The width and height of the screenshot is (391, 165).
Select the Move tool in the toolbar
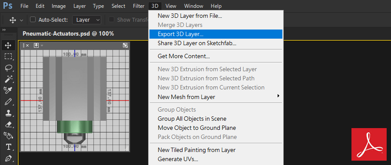8,45
